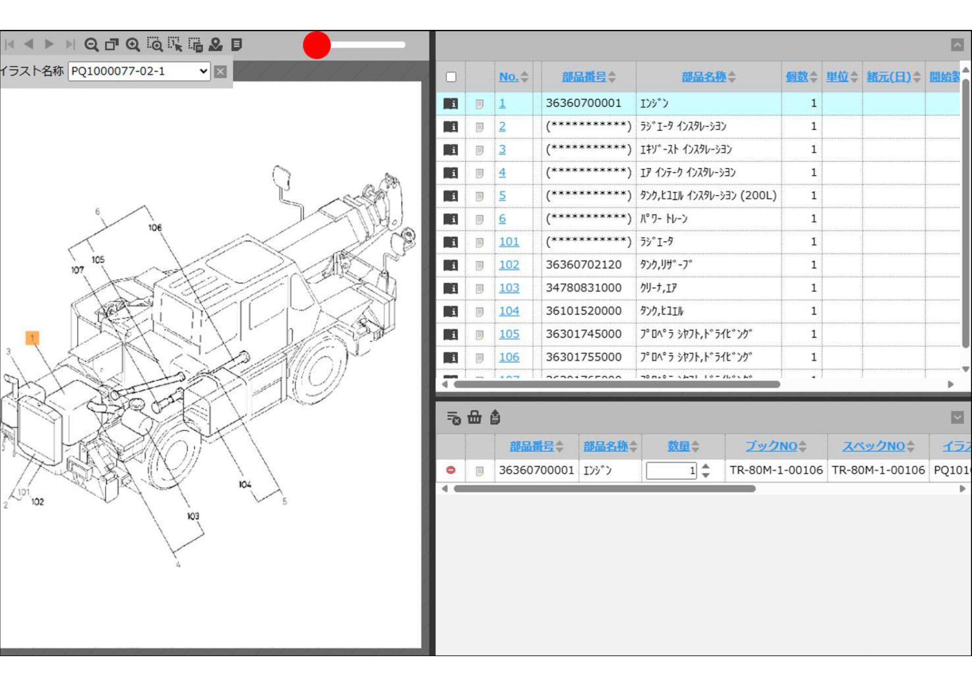Collapse the parts list panel with top-right arrow

957,45
